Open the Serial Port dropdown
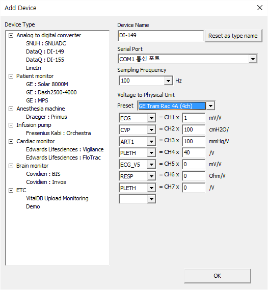The width and height of the screenshot is (268, 290). tap(253, 59)
